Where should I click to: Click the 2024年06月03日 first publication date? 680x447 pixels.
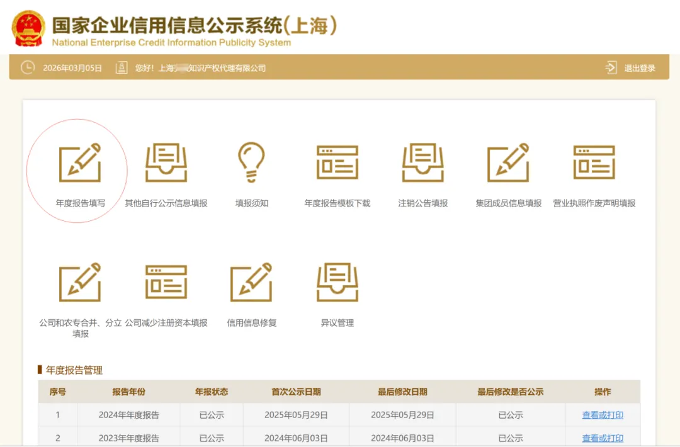[296, 438]
